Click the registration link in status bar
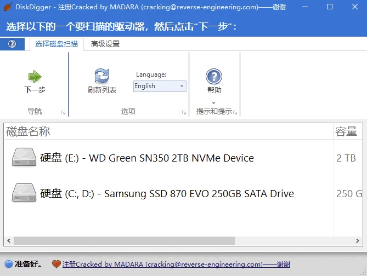Image resolution: width=367 pixels, height=276 pixels. point(176,264)
